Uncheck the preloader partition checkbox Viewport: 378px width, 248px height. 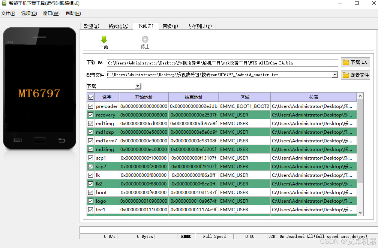coord(91,106)
